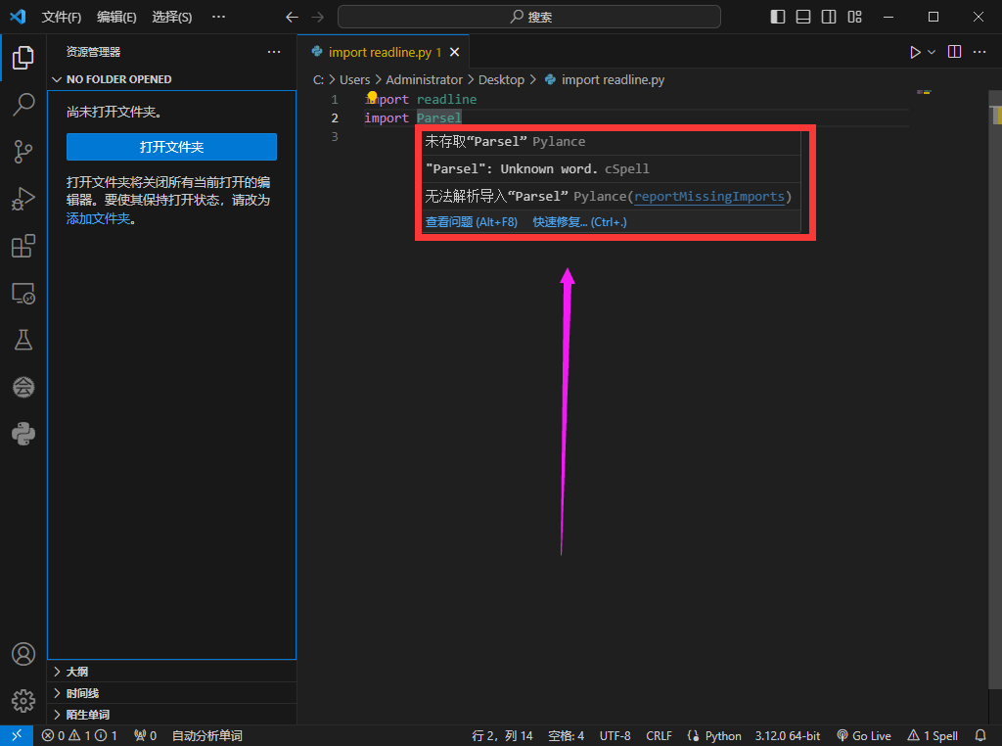1002x746 pixels.
Task: Click the Manage settings gear icon
Action: [23, 701]
